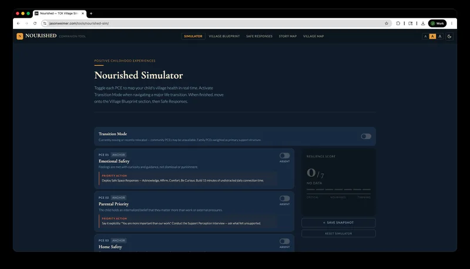Open the Story Map tab
This screenshot has width=470, height=269.
coord(288,36)
